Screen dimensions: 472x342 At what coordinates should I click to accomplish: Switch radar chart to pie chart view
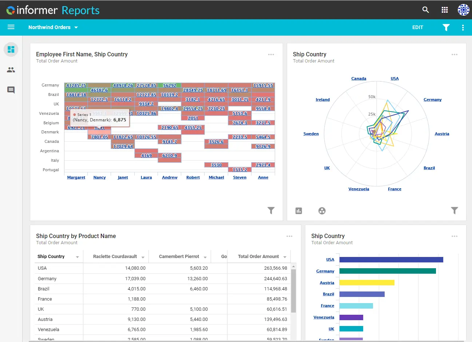click(322, 211)
